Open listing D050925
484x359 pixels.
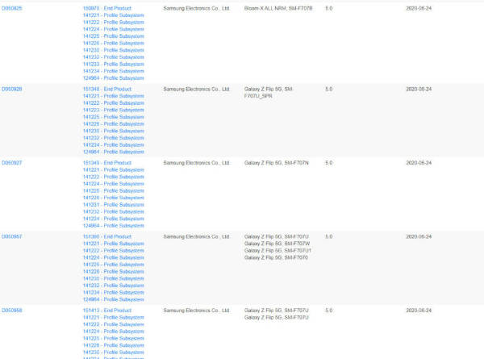[12, 8]
